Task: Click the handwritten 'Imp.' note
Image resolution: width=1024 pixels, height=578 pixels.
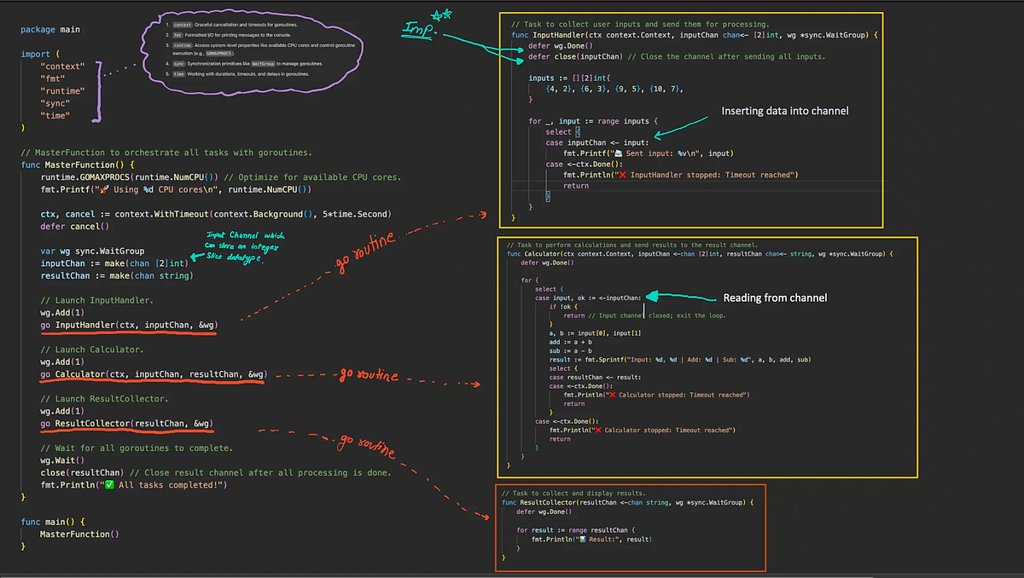Action: [x=421, y=31]
